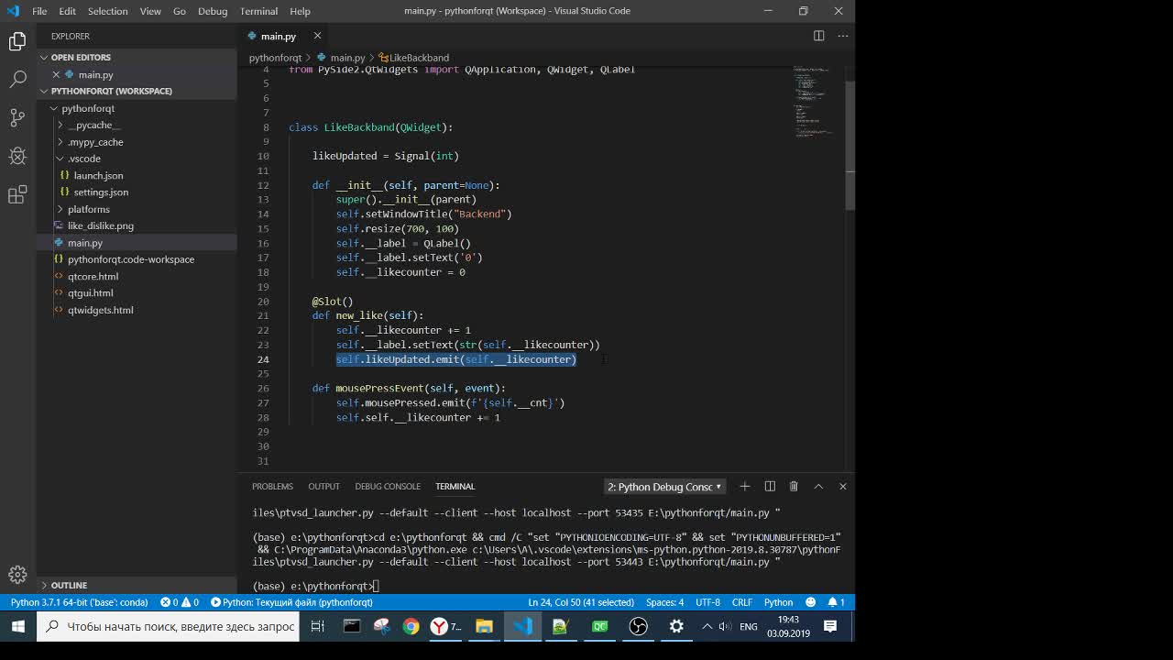
Task: Open notifications bell in status bar
Action: [x=836, y=602]
